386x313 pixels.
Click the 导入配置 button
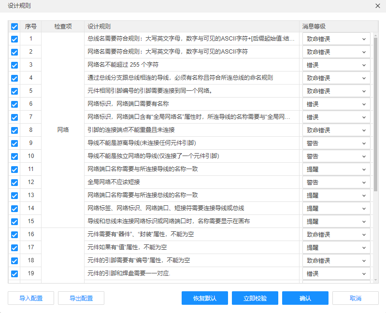tap(31, 298)
